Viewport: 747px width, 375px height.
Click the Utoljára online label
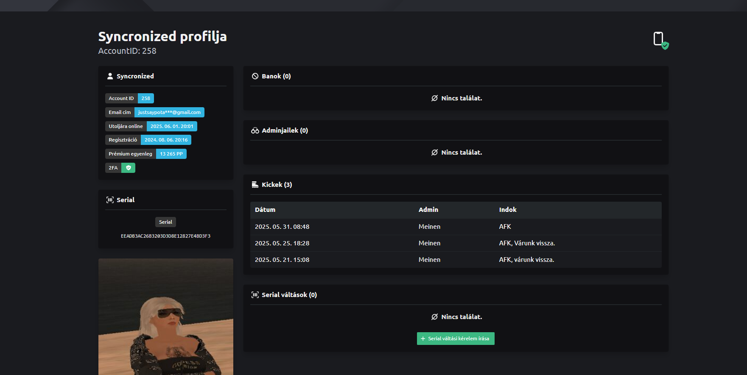126,126
